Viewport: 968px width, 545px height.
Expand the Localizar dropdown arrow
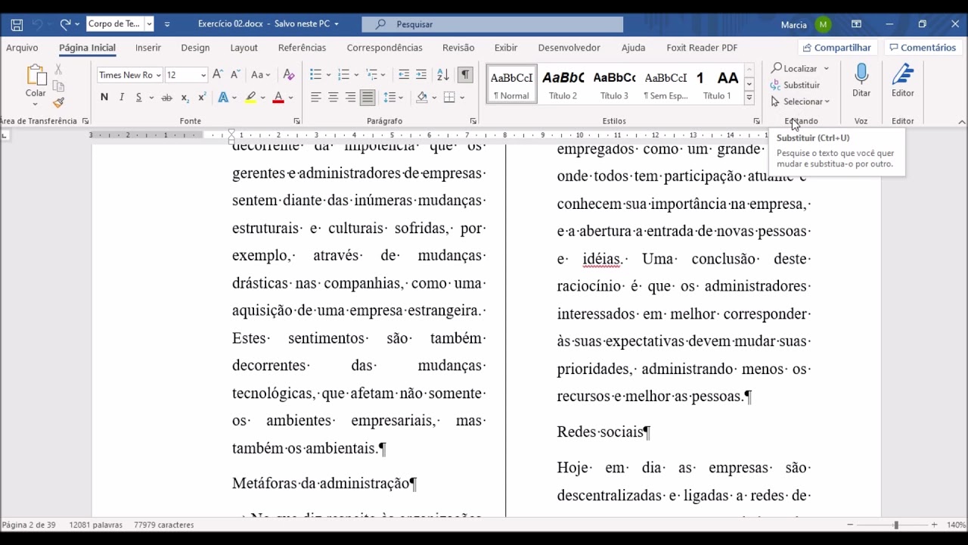[827, 69]
